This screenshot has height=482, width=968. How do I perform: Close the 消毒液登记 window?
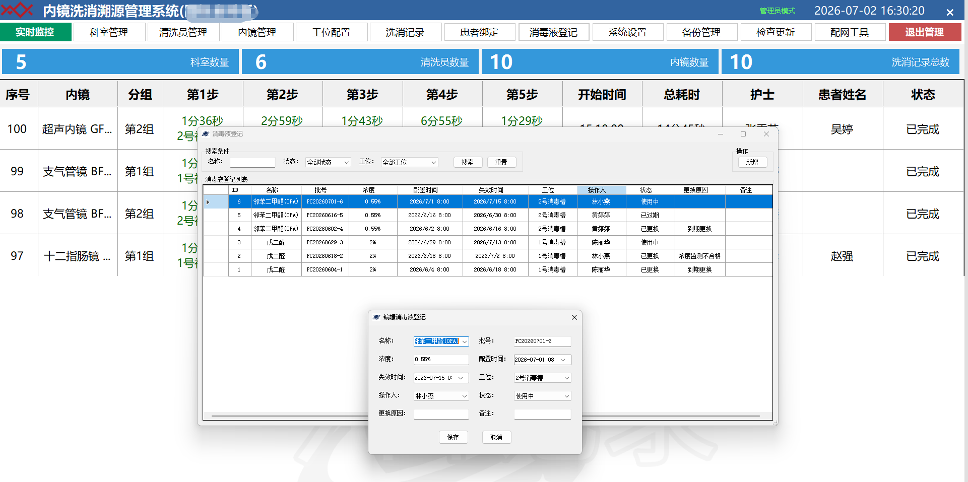[x=766, y=134]
